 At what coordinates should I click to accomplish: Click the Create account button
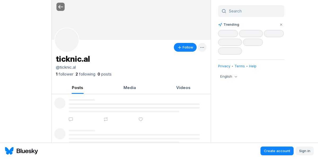(277, 151)
